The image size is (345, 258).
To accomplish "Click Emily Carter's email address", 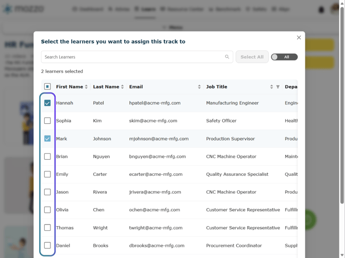I will coord(156,174).
